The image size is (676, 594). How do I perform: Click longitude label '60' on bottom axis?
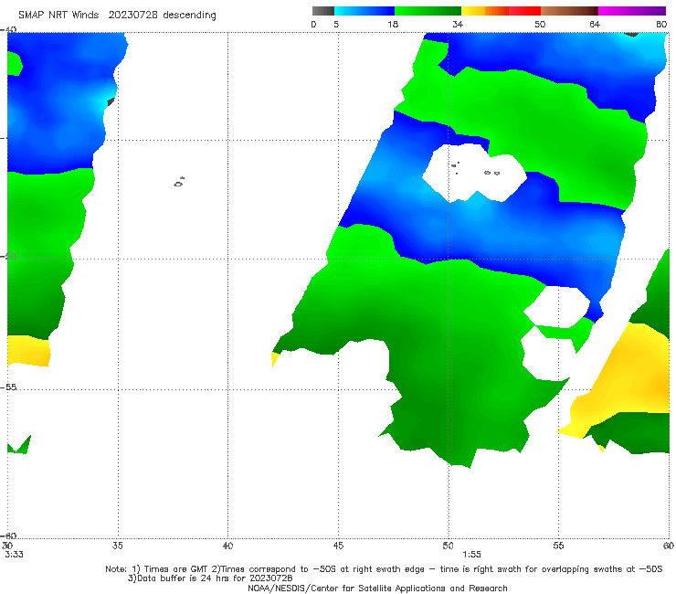pos(669,546)
